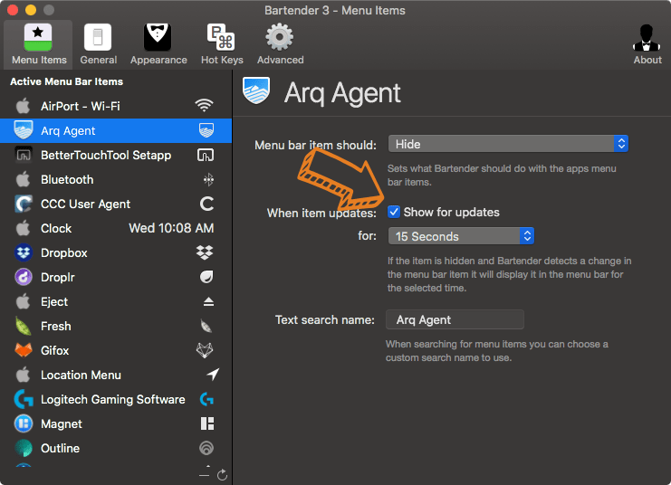Screen dimensions: 671x485
Task: Click the Wed 10:08 AM clock preview
Action: tap(171, 228)
